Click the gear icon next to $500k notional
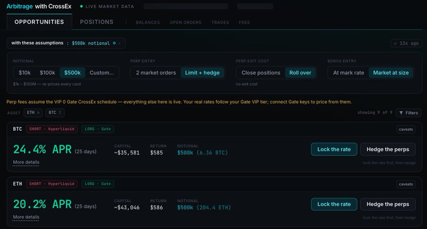 pyautogui.click(x=114, y=43)
